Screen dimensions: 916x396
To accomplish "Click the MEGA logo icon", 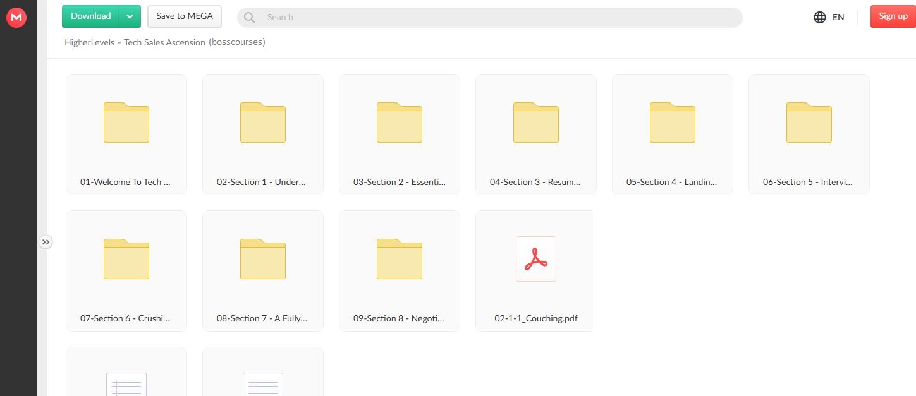I will pos(16,18).
